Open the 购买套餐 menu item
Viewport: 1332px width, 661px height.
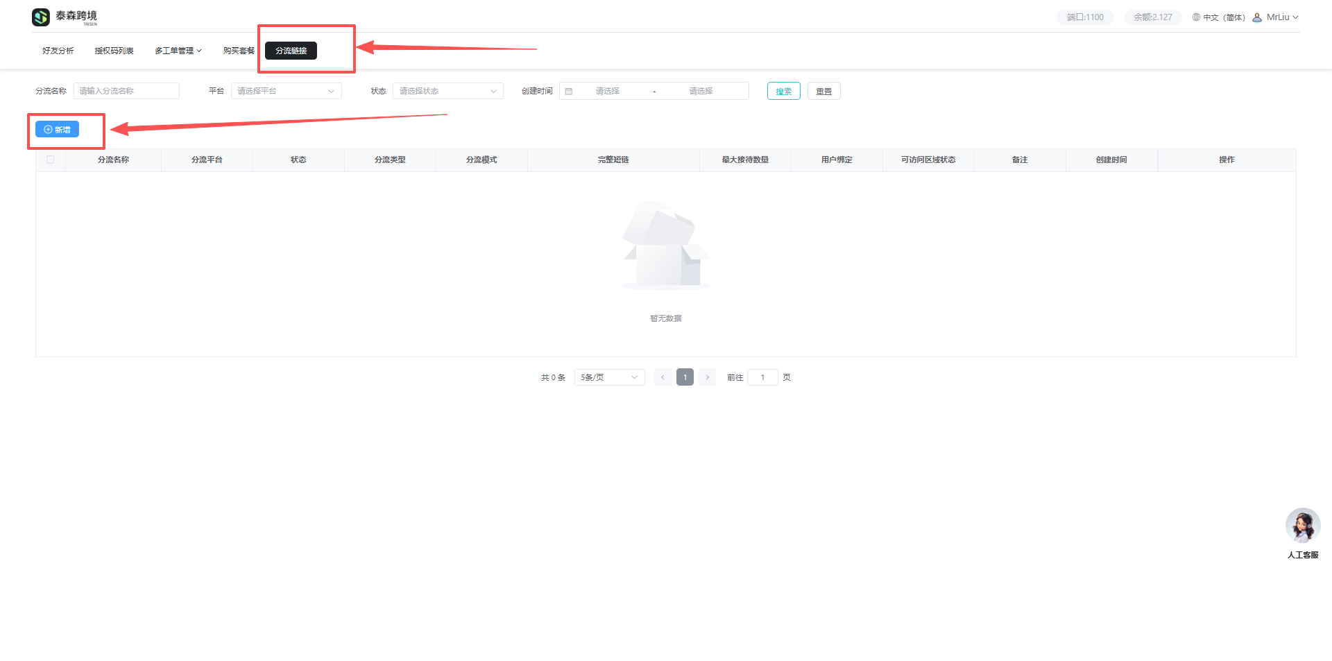[x=239, y=51]
